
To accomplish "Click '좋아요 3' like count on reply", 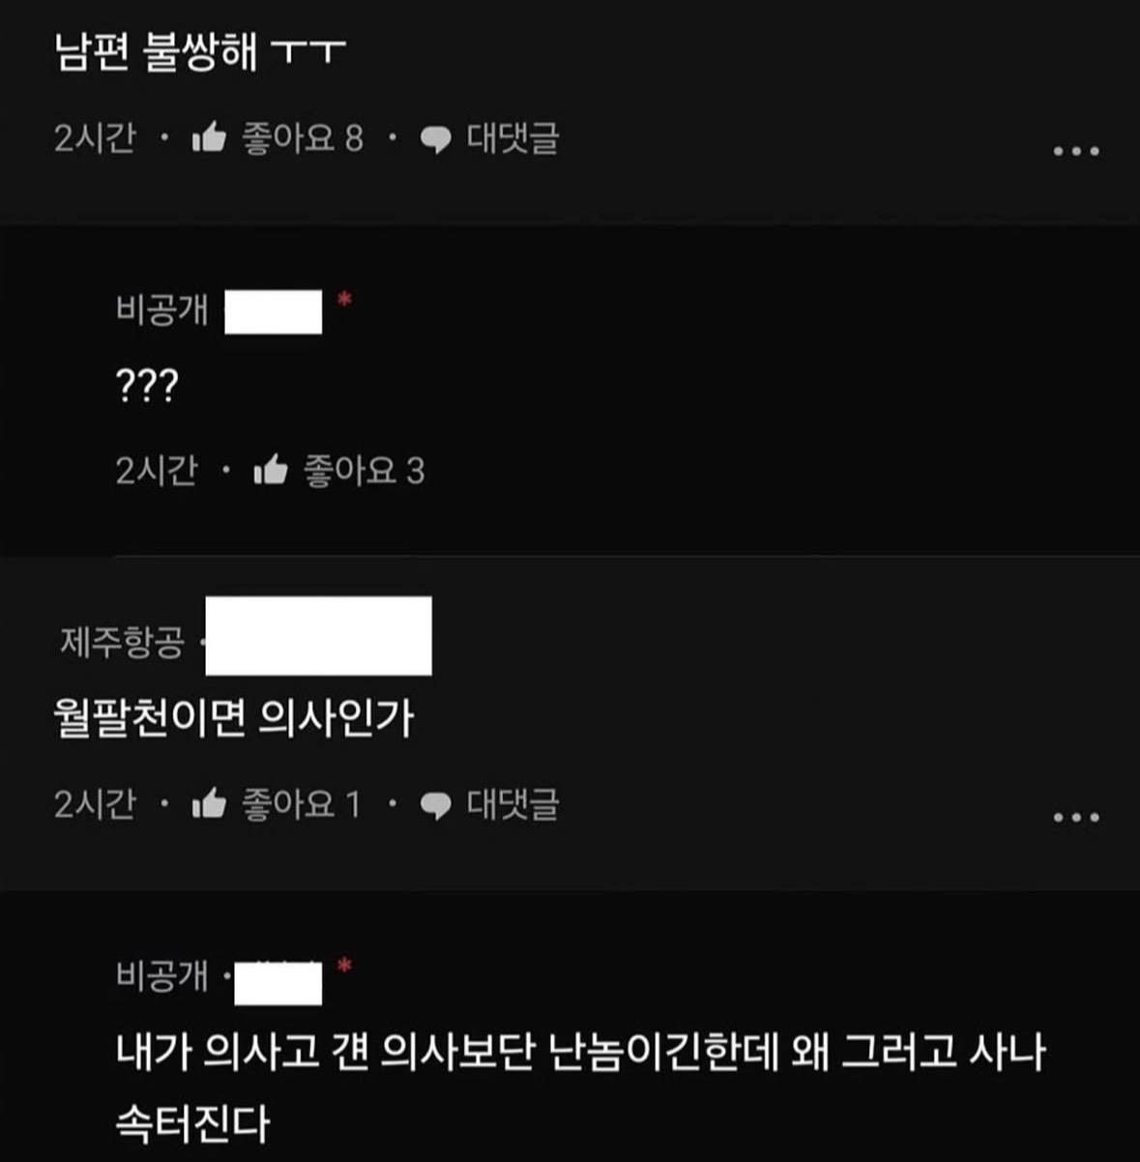I will (365, 471).
